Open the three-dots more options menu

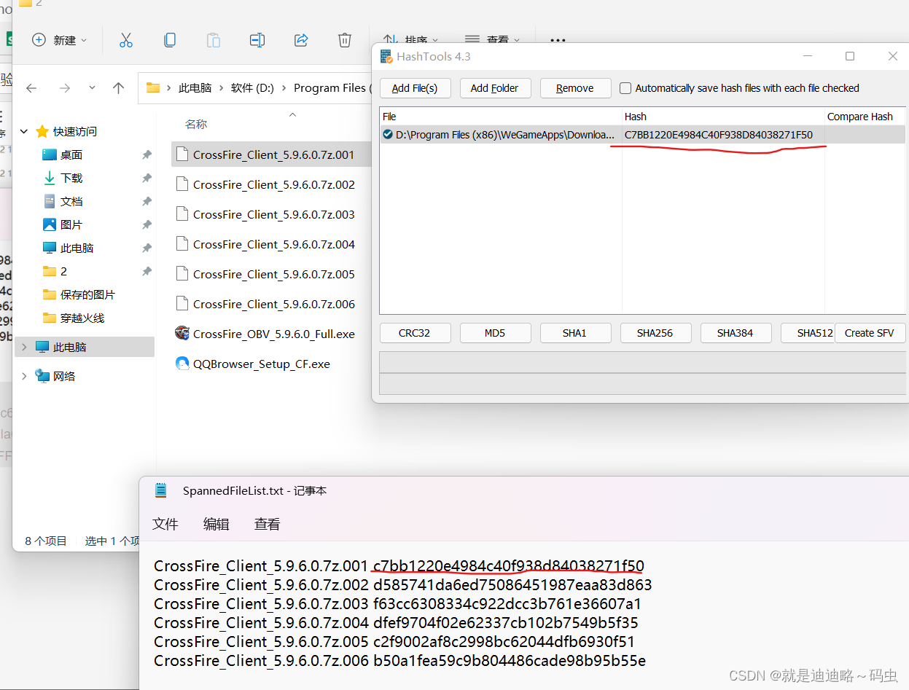(x=558, y=41)
